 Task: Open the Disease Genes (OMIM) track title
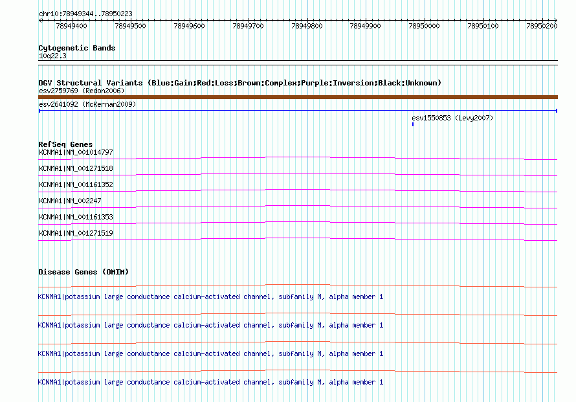[x=83, y=272]
